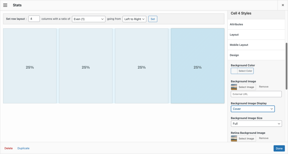Open the Background Image Size dropdown
Image resolution: width=288 pixels, height=154 pixels.
tap(256, 124)
